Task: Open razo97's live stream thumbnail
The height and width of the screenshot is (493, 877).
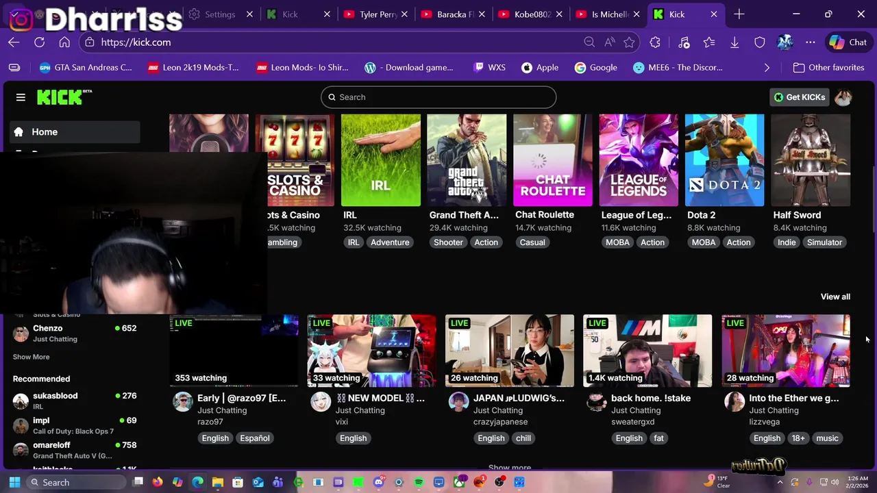Action: click(x=234, y=351)
